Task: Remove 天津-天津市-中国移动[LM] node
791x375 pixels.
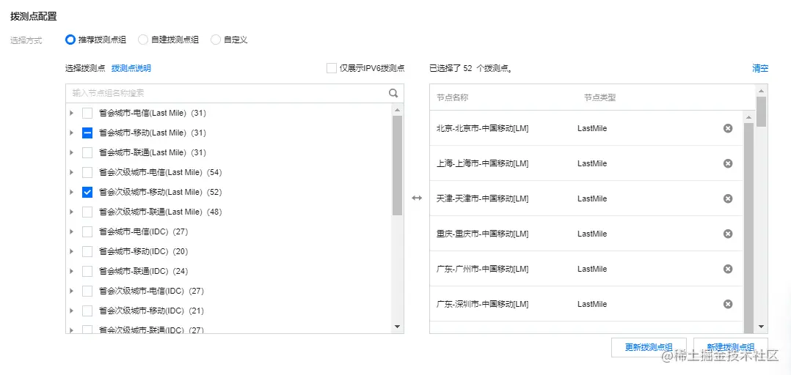Action: tap(728, 198)
